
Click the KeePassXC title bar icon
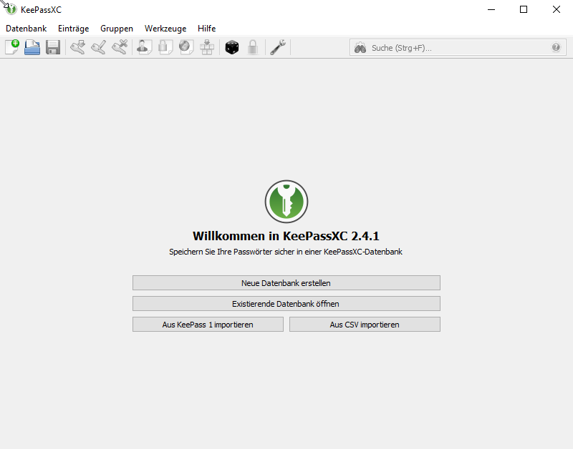click(11, 9)
